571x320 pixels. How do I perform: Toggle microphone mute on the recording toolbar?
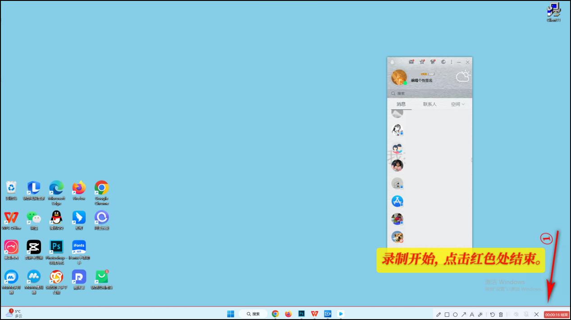tap(516, 314)
